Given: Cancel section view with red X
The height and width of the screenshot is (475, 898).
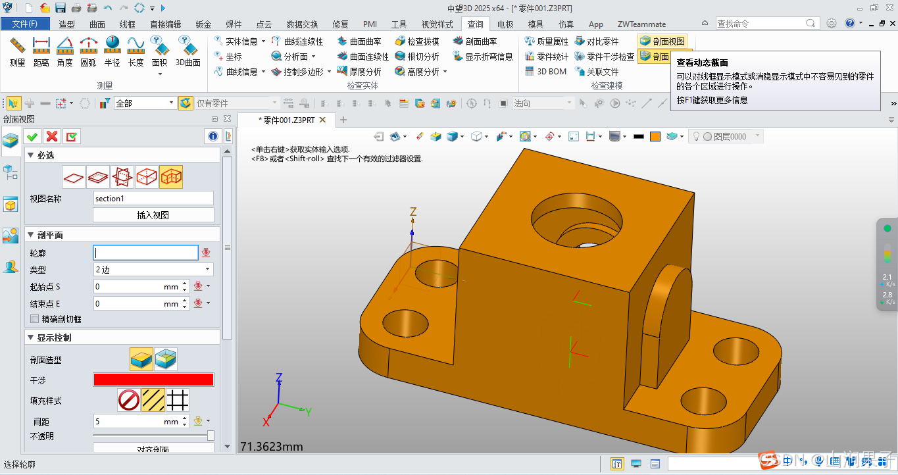Looking at the screenshot, I should pos(52,136).
